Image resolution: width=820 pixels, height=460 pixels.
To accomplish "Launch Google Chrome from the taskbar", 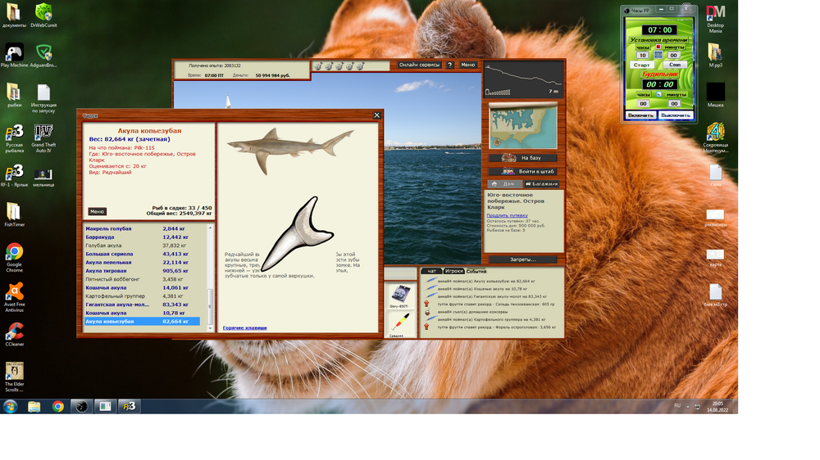I will click(58, 406).
